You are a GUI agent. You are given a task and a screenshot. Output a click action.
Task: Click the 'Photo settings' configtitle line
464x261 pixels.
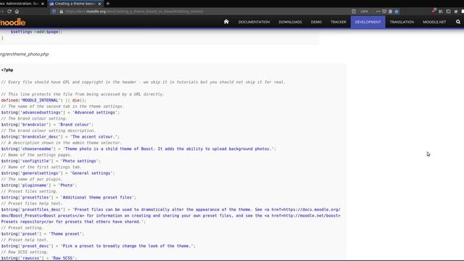[x=51, y=161]
